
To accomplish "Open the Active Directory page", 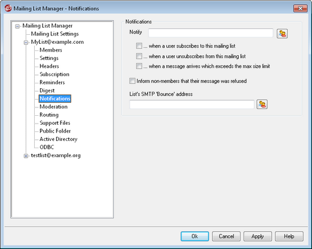I will coord(58,139).
